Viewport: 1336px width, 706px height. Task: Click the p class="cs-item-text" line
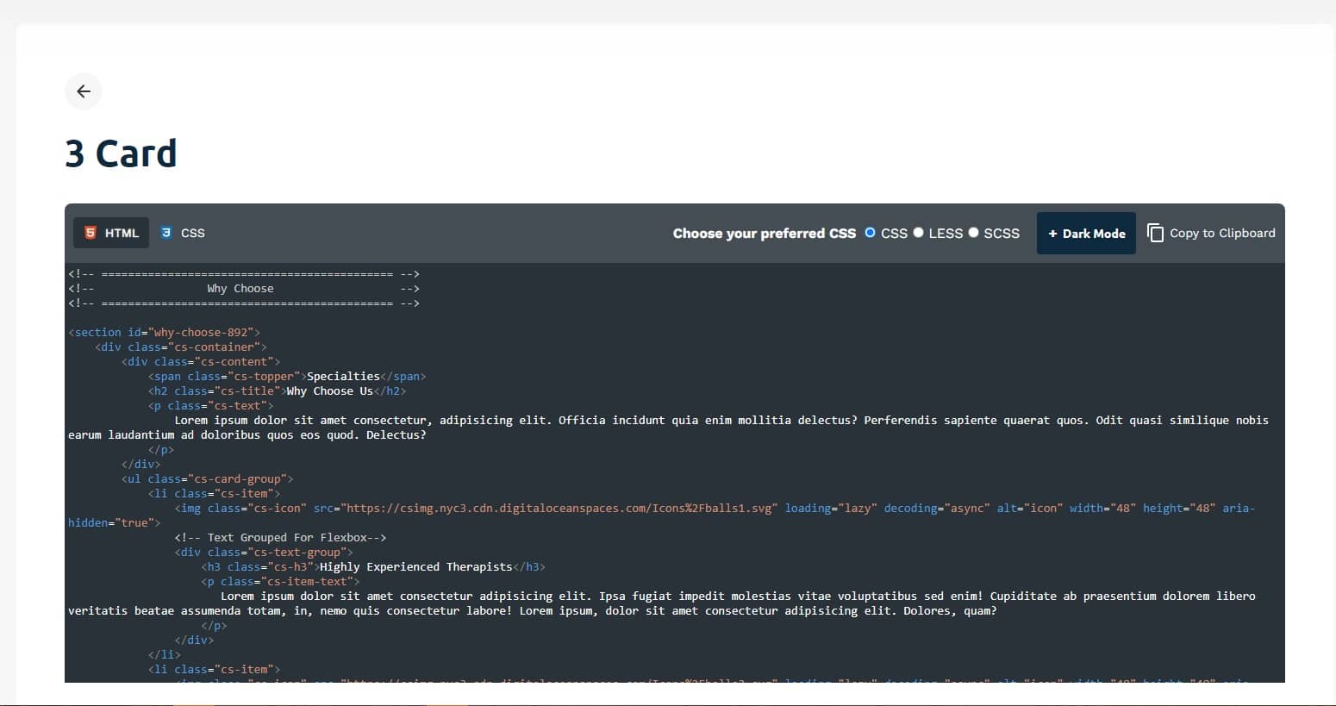click(x=280, y=582)
